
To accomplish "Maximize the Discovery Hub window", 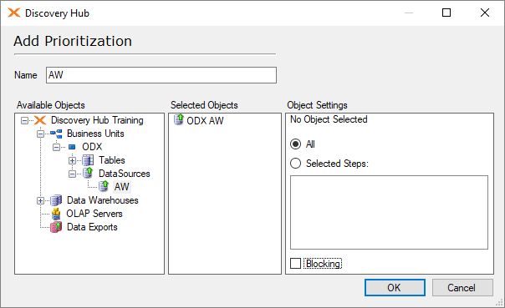I will click(446, 13).
